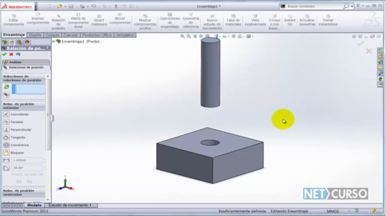Choose the Coincidente mate

(16, 115)
